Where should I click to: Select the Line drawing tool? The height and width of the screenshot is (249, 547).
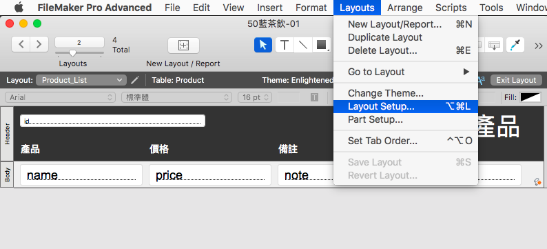(x=303, y=45)
